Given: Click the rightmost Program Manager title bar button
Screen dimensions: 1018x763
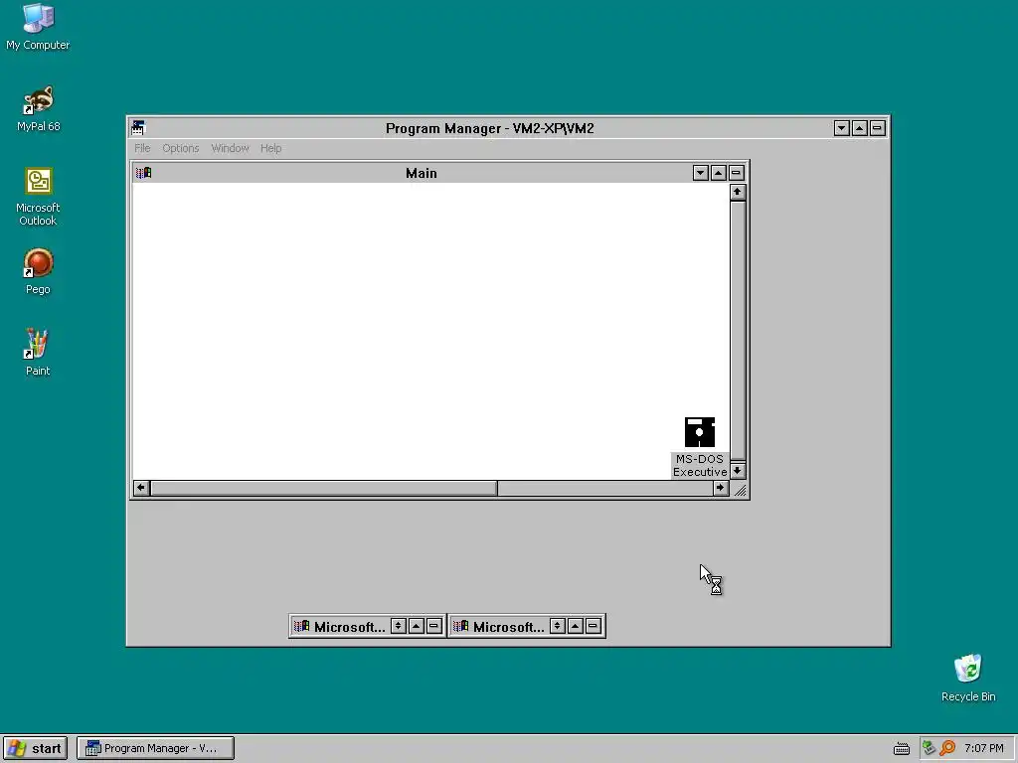Looking at the screenshot, I should coord(877,128).
